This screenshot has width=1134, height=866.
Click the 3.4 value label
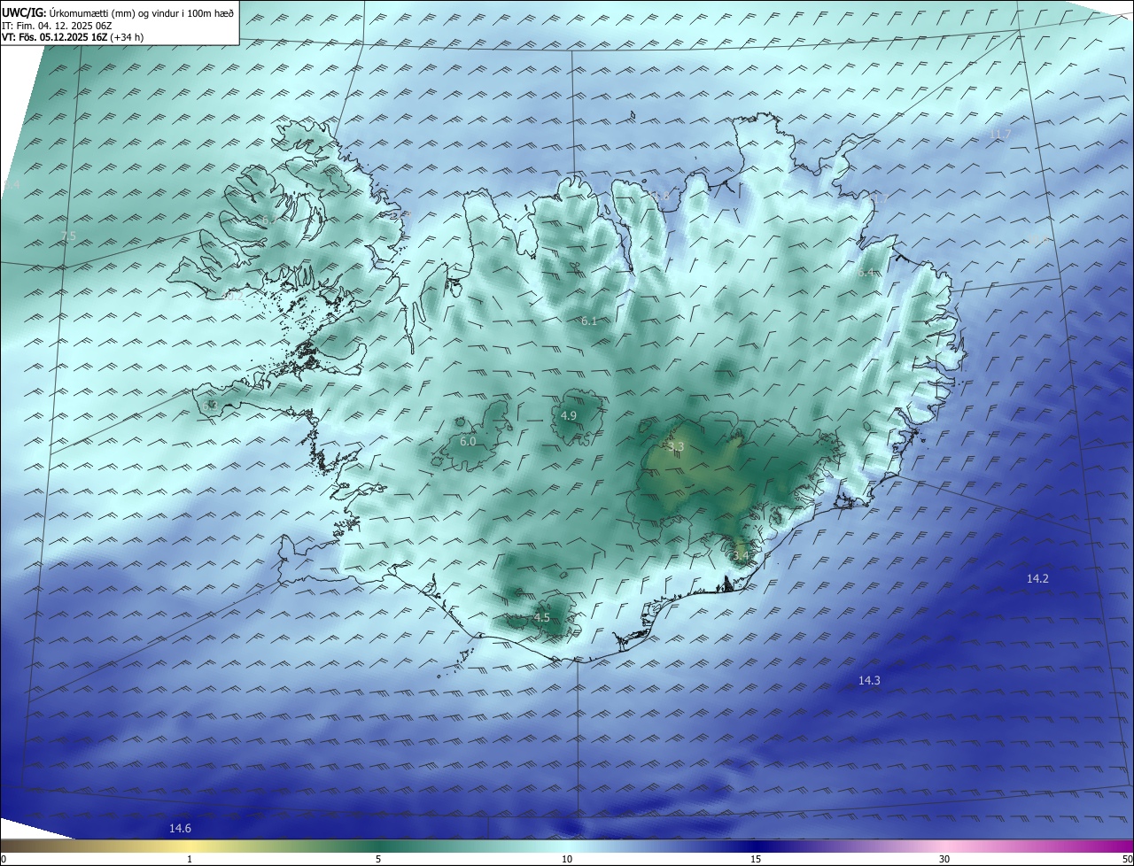click(741, 555)
